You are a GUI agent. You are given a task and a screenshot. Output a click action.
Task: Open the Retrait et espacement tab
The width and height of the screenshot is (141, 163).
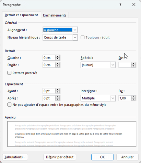click(x=21, y=15)
